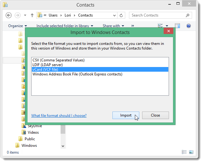Close the Import to Windows Contacts dialog
The width and height of the screenshot is (203, 163).
point(168,31)
